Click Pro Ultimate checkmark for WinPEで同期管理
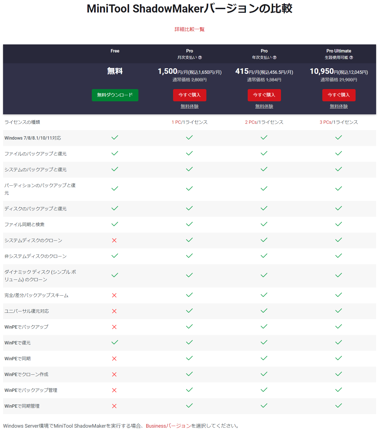This screenshot has width=380, height=436. (339, 405)
